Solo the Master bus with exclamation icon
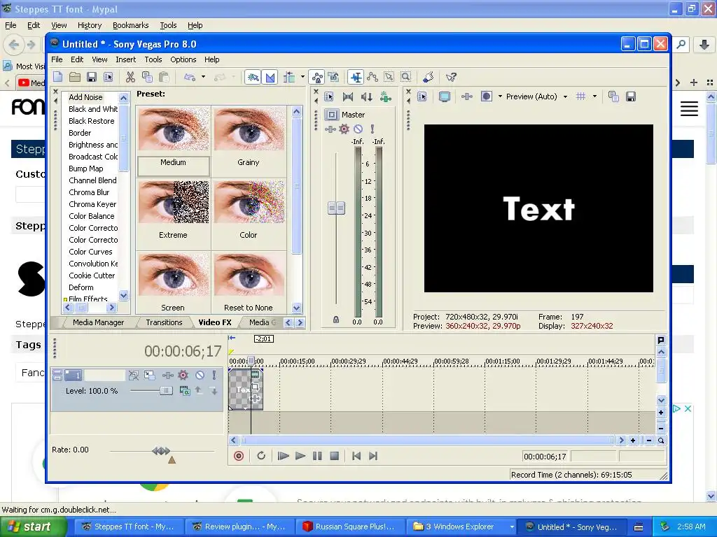 pyautogui.click(x=373, y=129)
